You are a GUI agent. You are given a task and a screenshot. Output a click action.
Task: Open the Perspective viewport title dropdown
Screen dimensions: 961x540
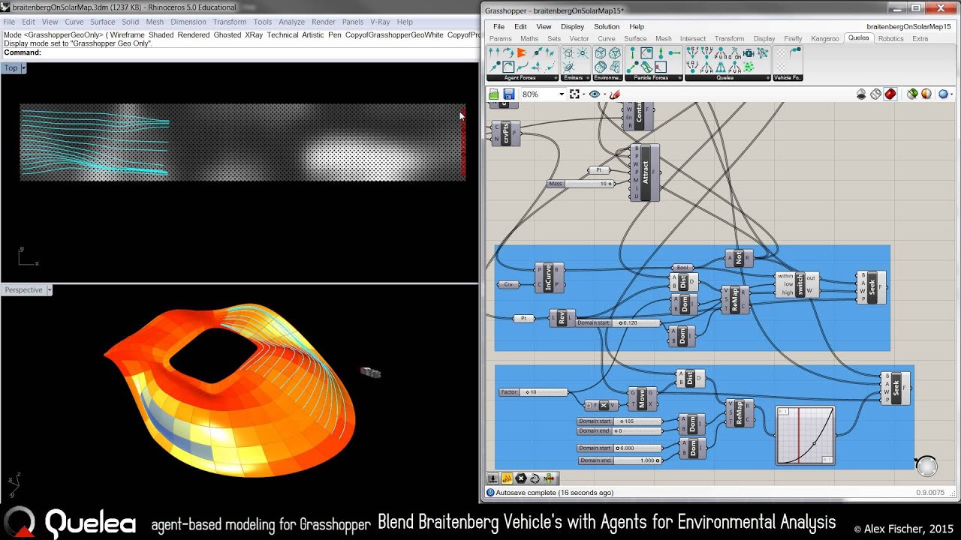(x=49, y=290)
